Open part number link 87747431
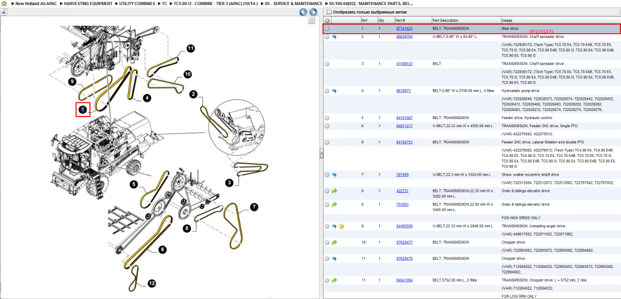The height and width of the screenshot is (299, 621). [x=404, y=29]
